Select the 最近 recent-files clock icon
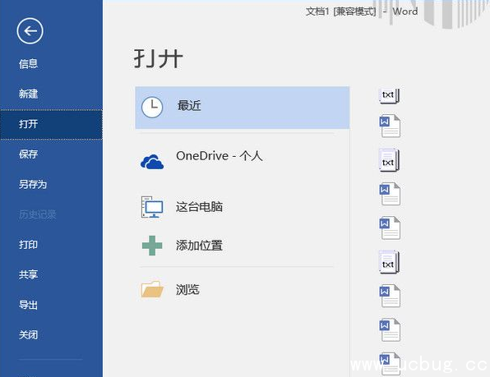This screenshot has width=490, height=377. point(152,107)
